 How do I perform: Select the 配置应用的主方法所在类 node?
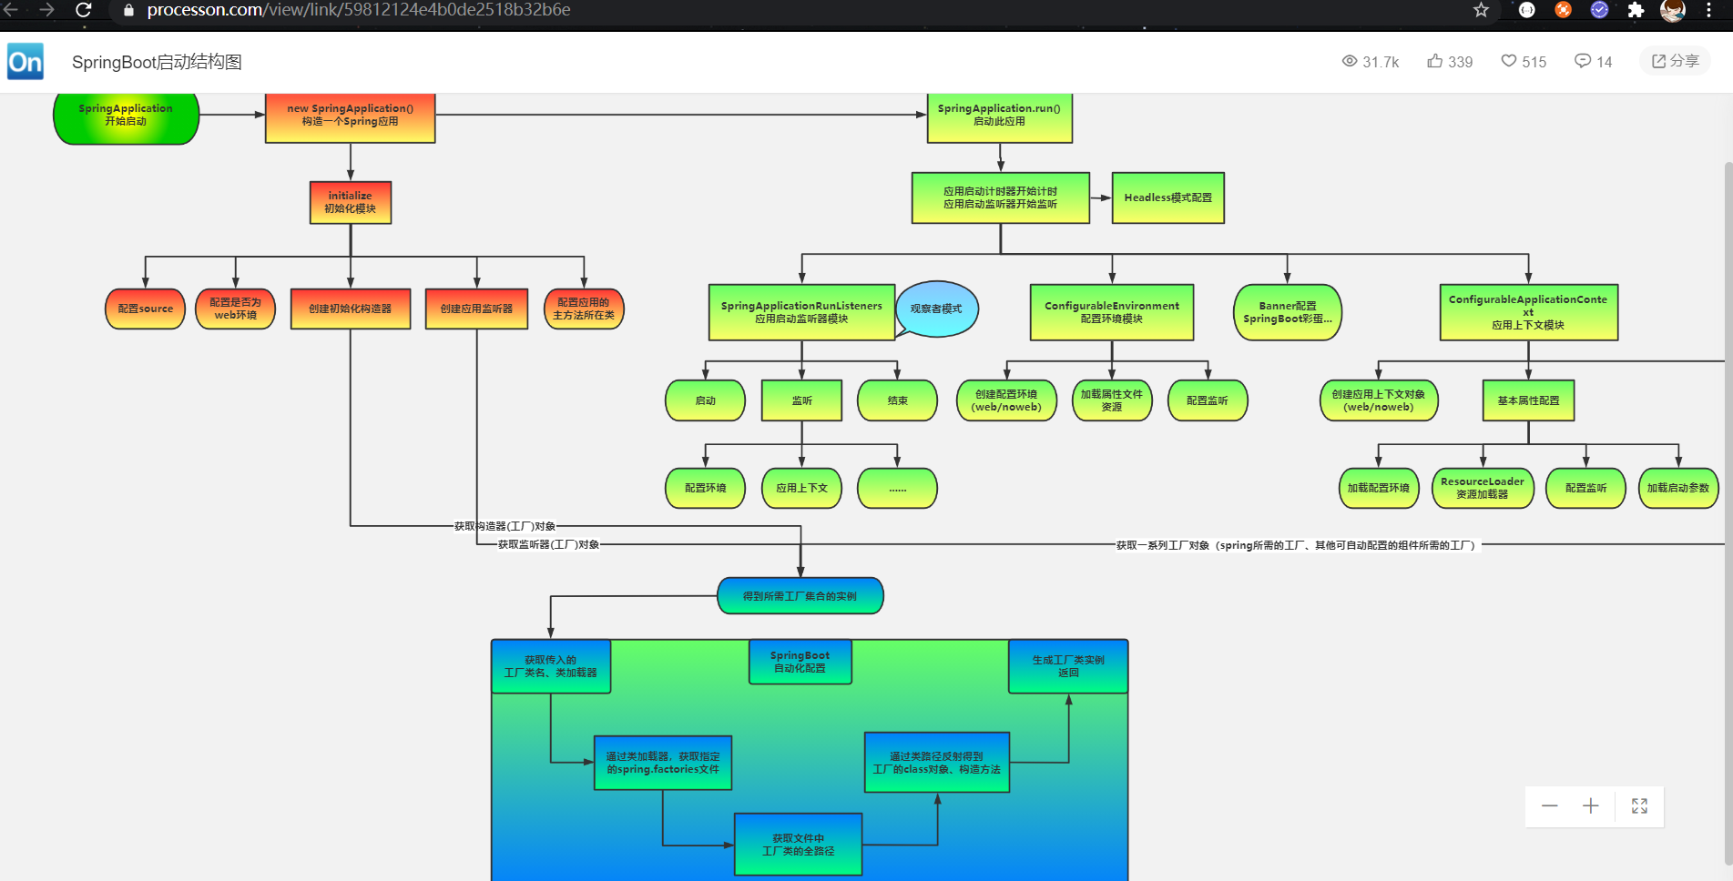(x=584, y=309)
